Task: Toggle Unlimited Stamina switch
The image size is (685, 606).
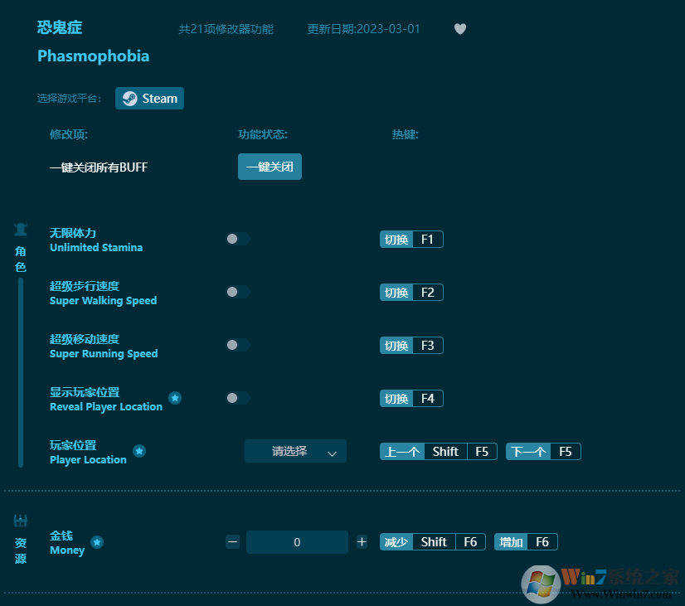Action: point(238,239)
